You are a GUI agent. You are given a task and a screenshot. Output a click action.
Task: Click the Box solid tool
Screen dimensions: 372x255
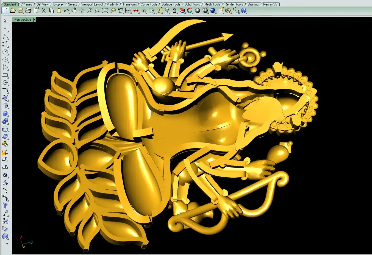tap(5, 114)
